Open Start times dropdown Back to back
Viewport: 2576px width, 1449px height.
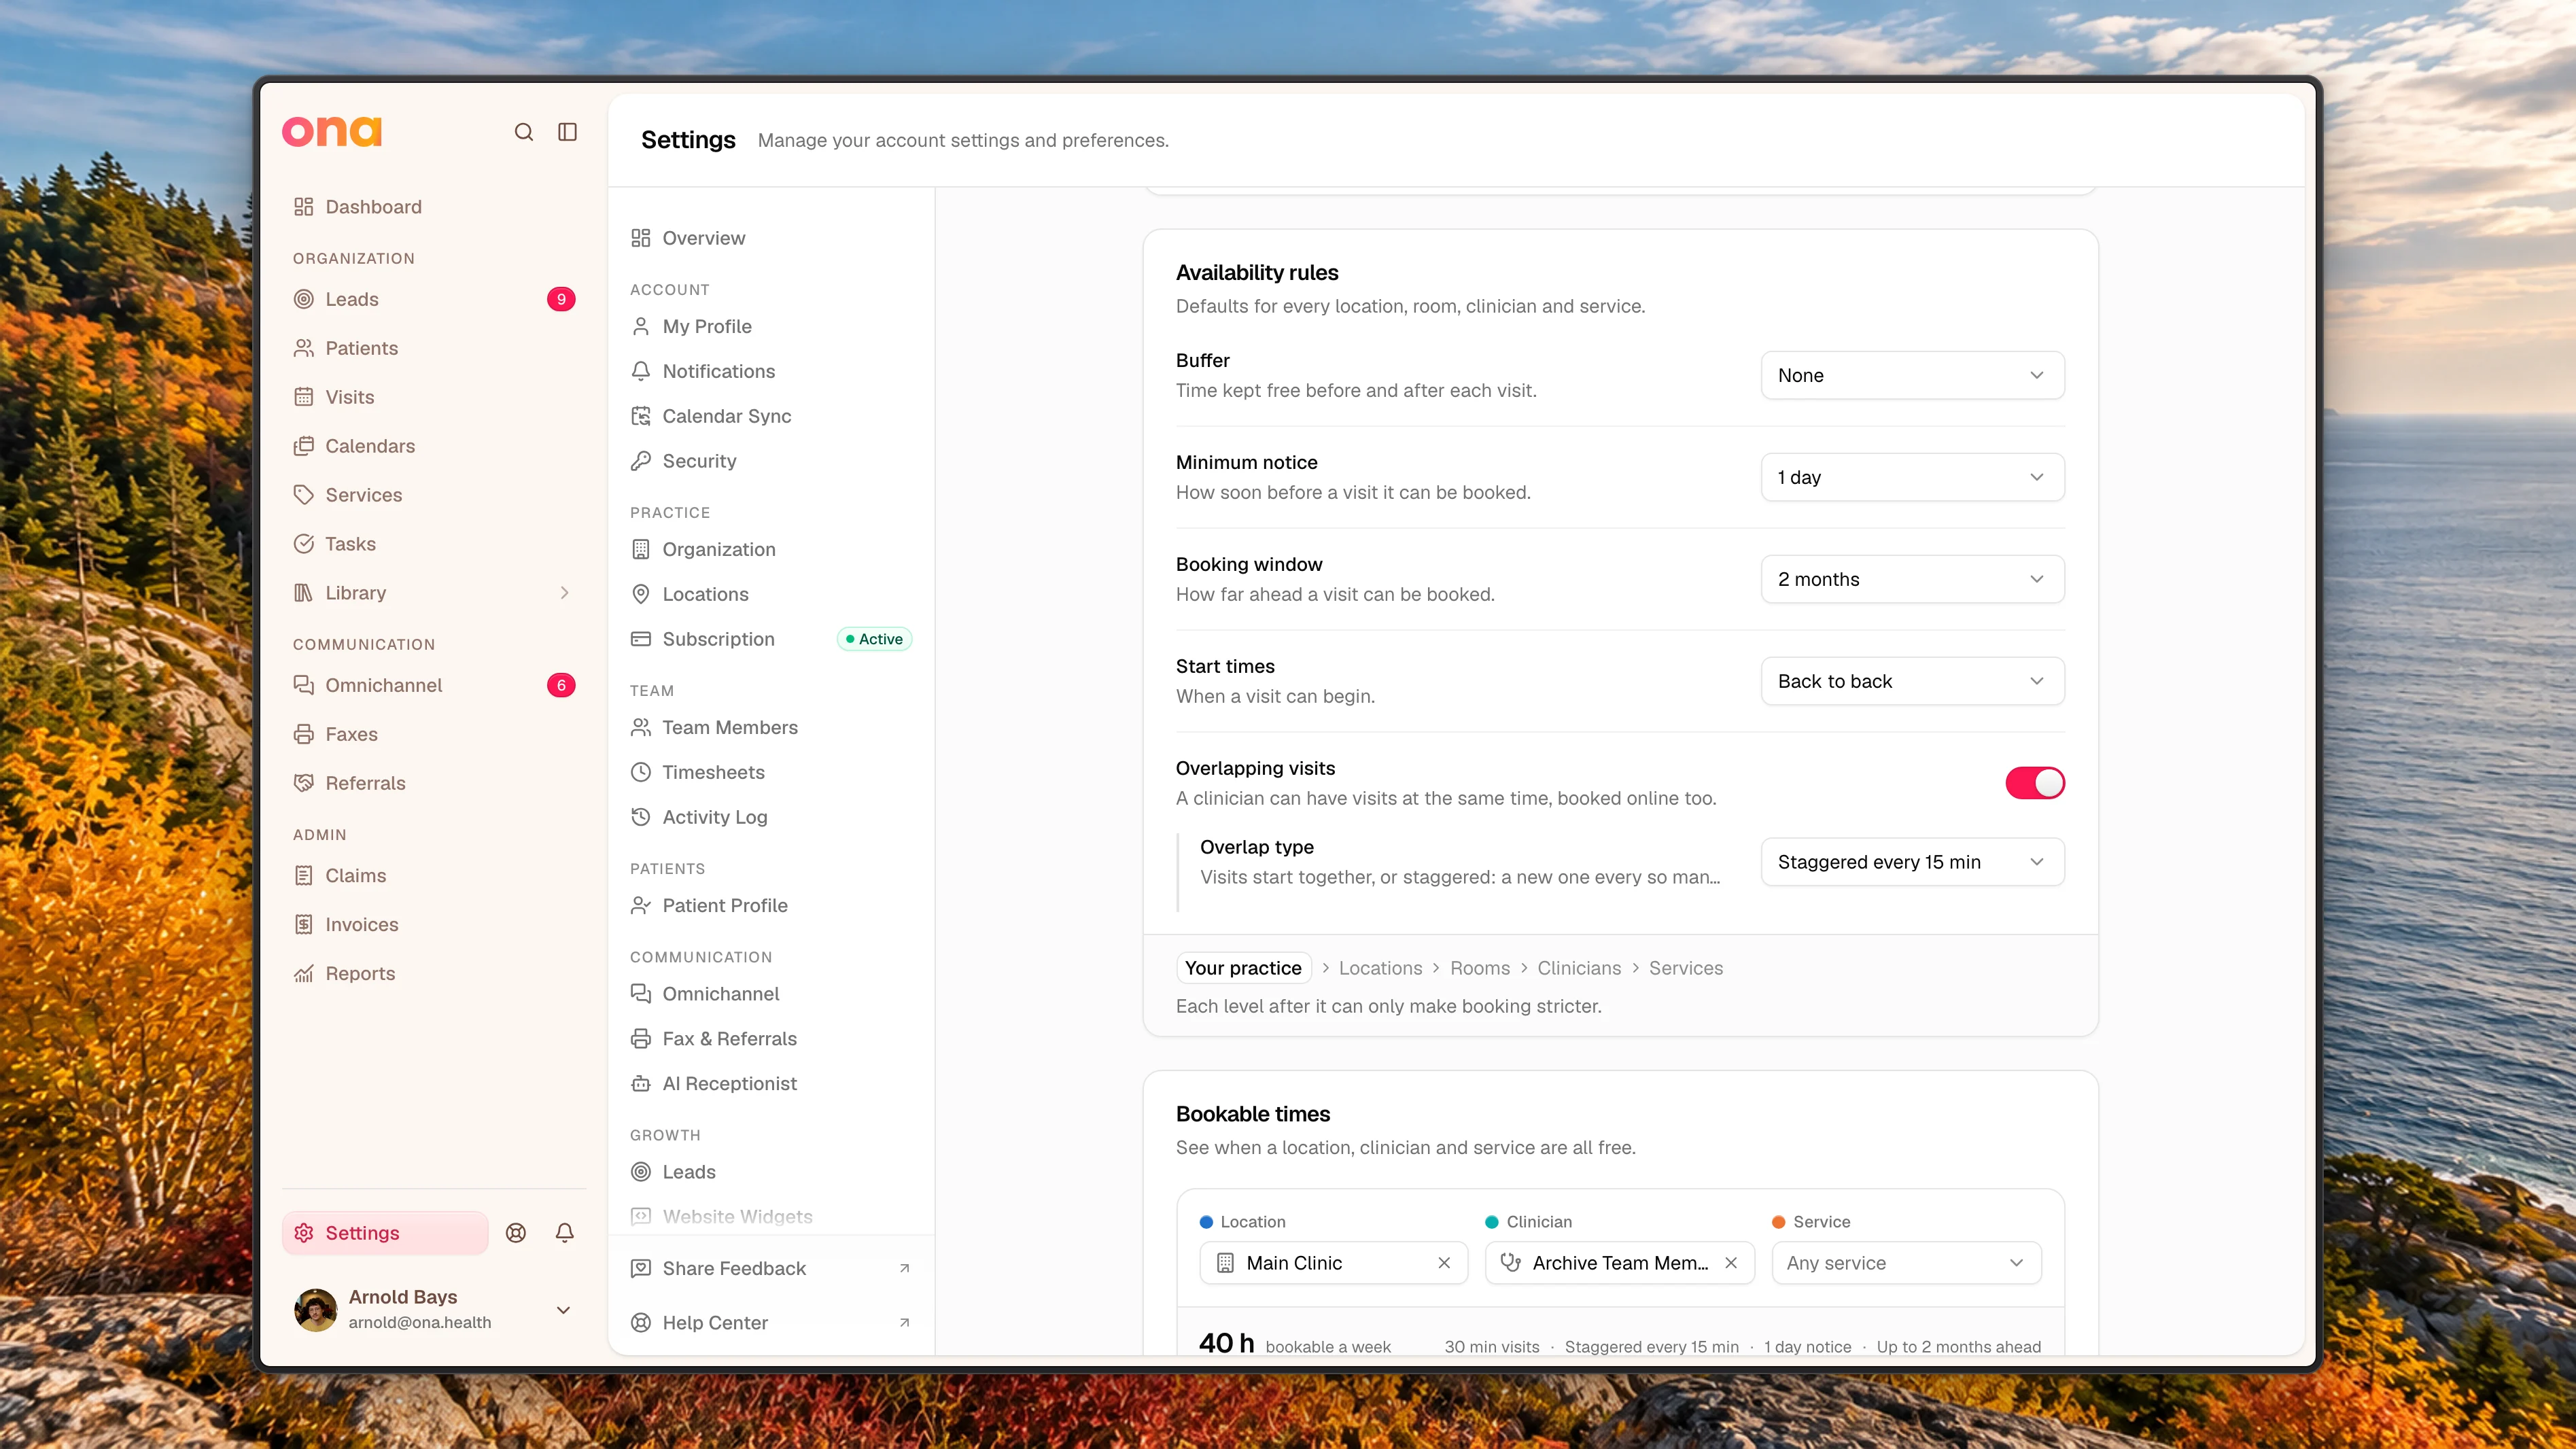pyautogui.click(x=1912, y=681)
